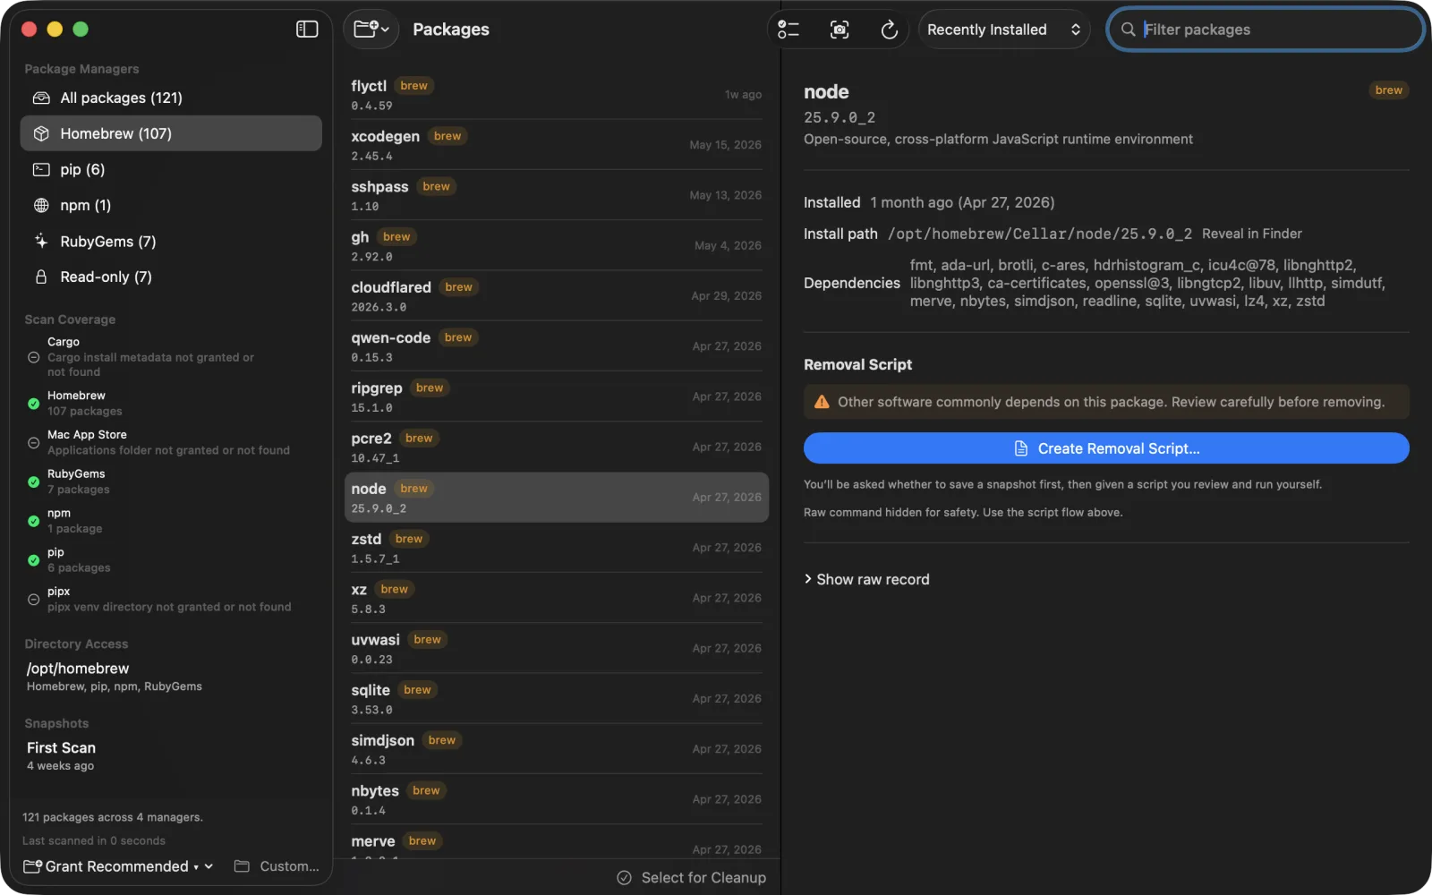The height and width of the screenshot is (895, 1432).
Task: Click the node install path text
Action: (1040, 234)
